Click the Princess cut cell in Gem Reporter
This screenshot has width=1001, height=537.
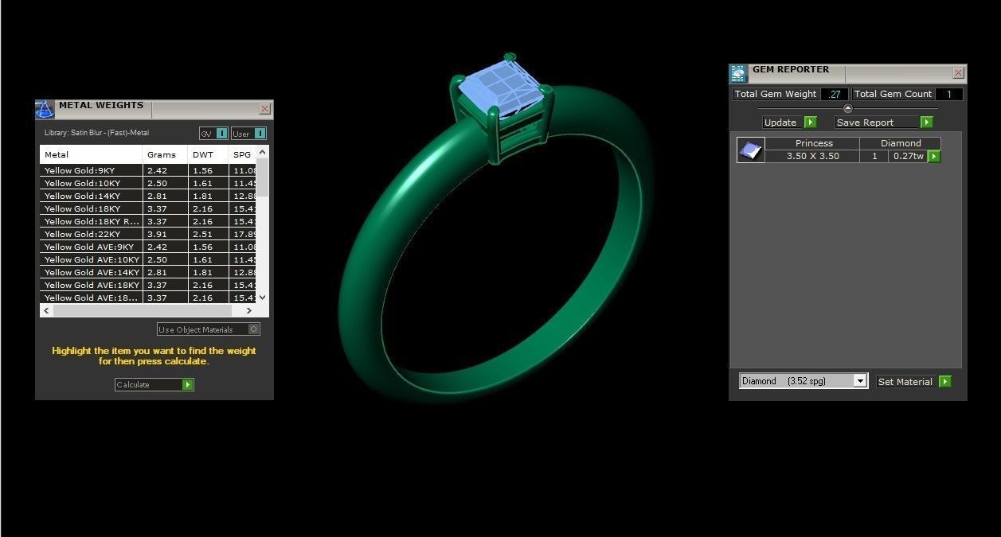(814, 143)
